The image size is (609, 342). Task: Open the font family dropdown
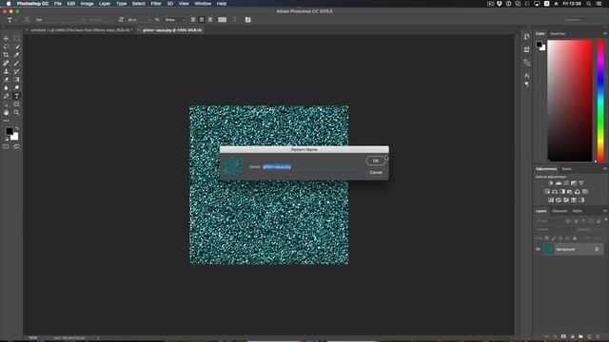click(60, 20)
